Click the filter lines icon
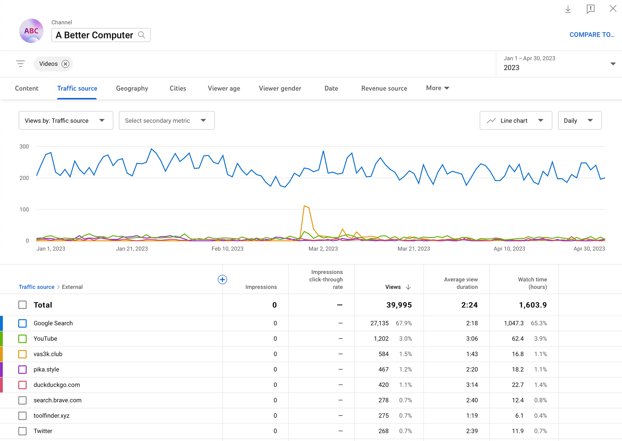The height and width of the screenshot is (441, 622). coord(21,64)
